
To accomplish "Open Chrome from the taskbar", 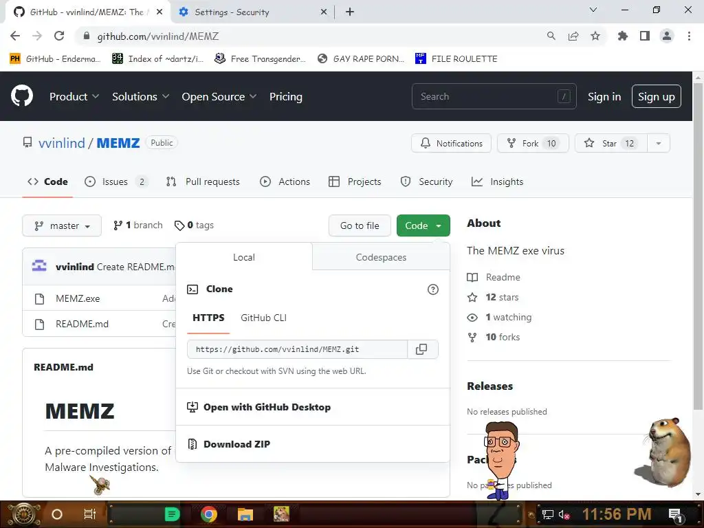I will [209, 514].
